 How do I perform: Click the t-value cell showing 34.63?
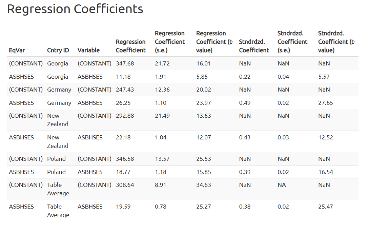click(x=203, y=185)
